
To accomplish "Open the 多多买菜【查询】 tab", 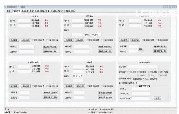I will 28,11.
